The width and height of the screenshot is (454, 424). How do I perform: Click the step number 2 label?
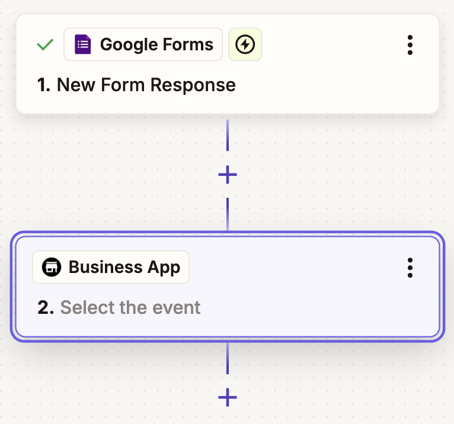pyautogui.click(x=46, y=307)
